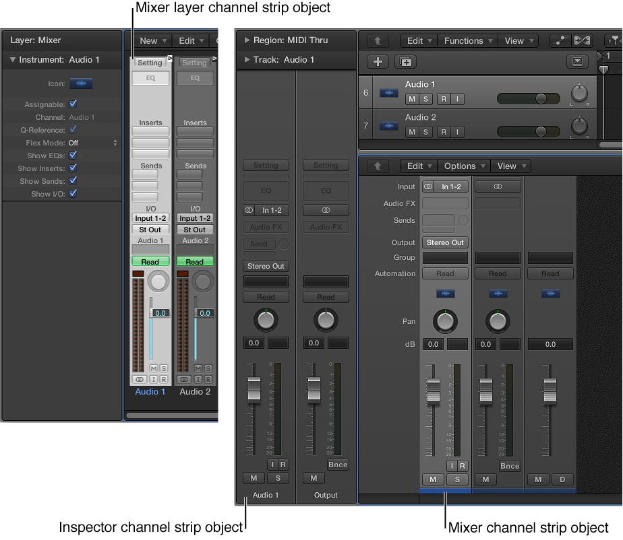Click the Stereo Out output button

point(444,242)
